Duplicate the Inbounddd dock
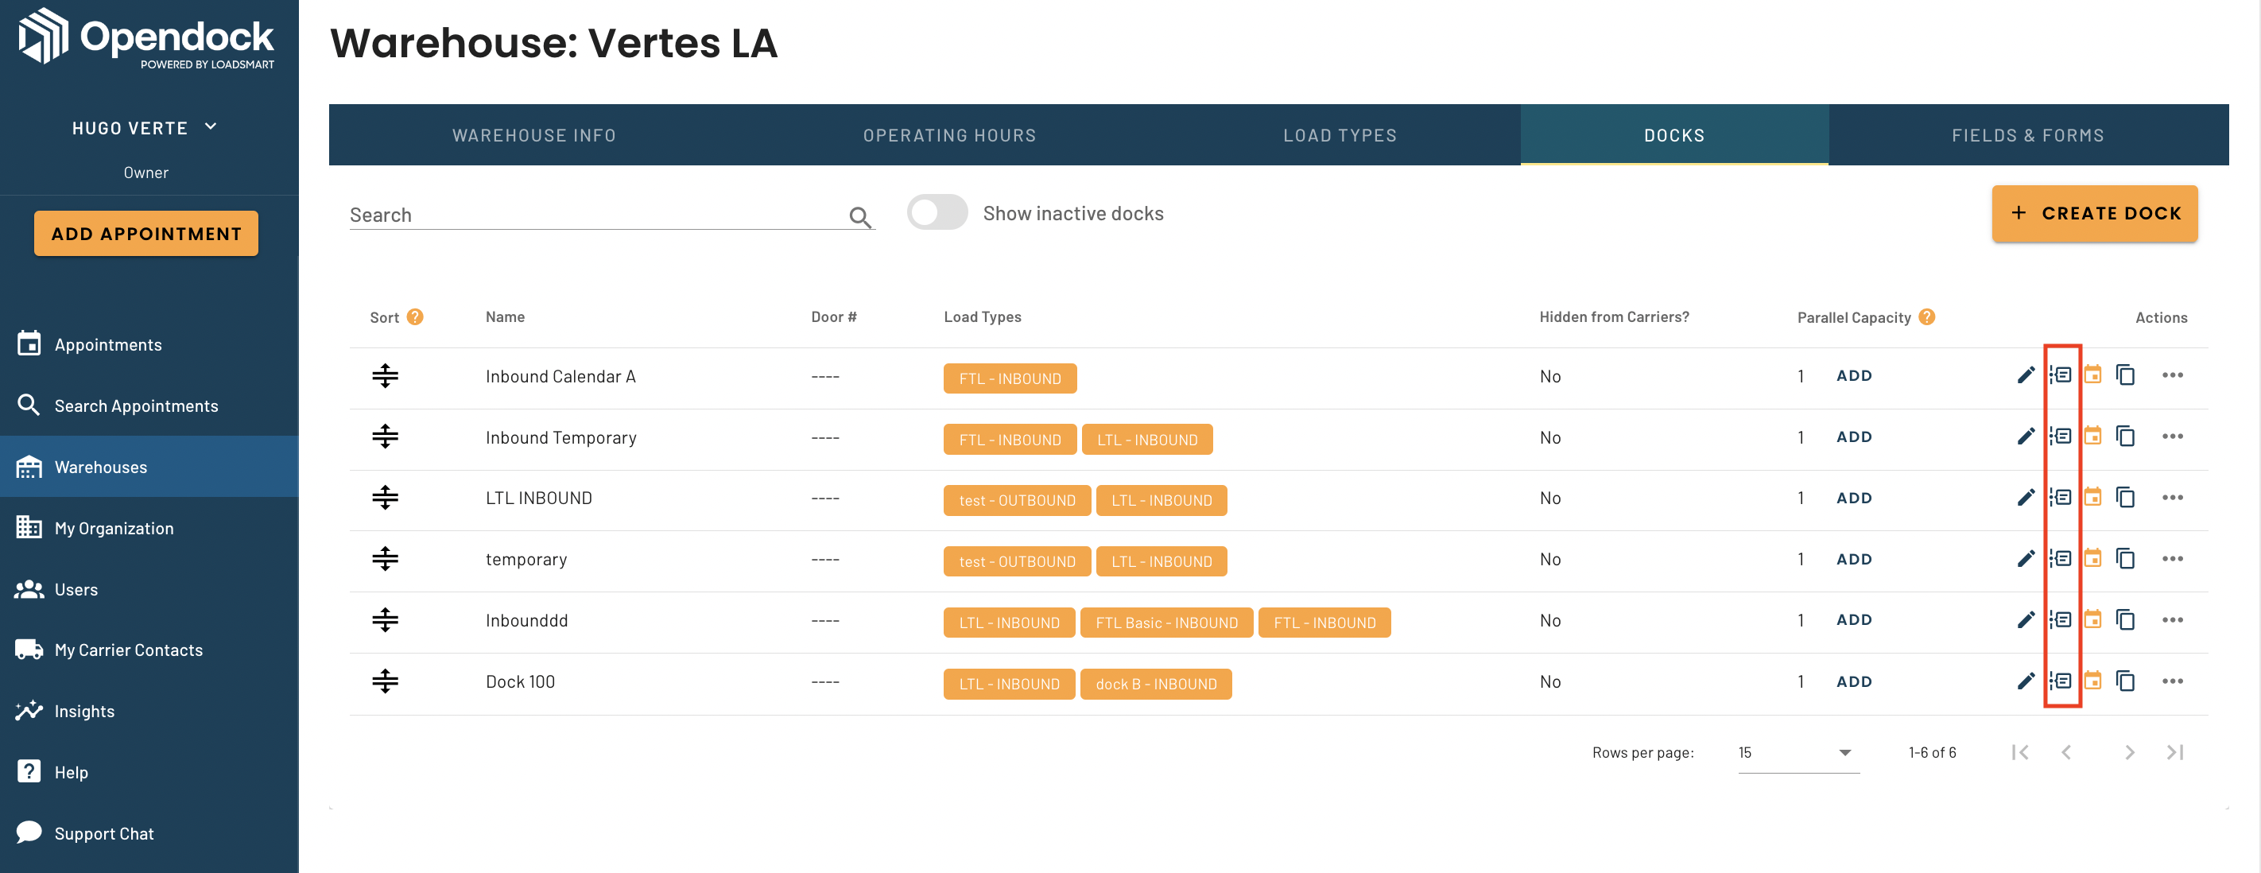 [x=2125, y=619]
